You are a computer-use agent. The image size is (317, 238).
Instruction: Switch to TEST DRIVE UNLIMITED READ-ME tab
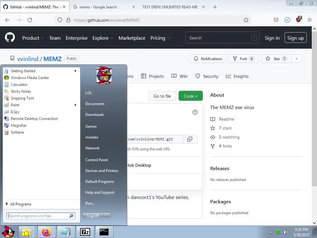[170, 7]
